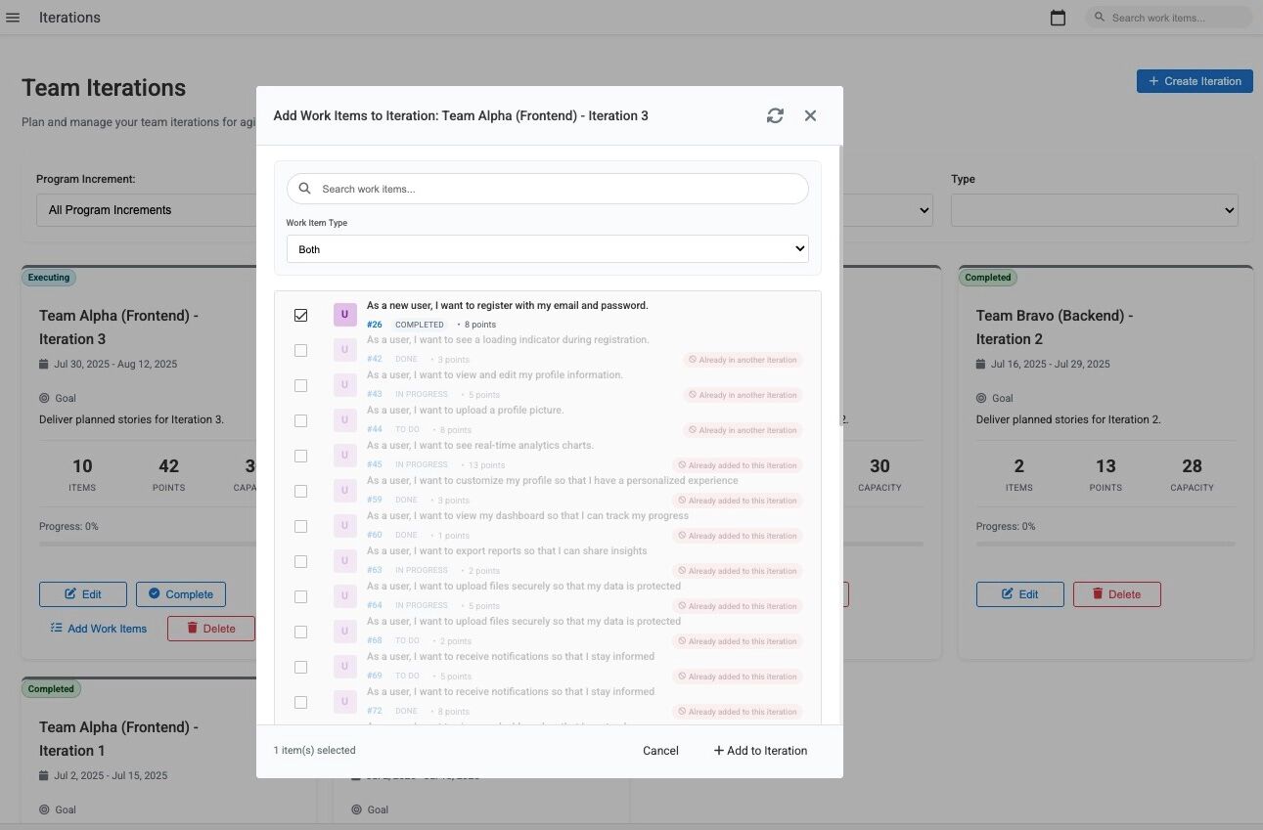This screenshot has width=1263, height=830.
Task: Open the Type filter dropdown
Action: point(1094,210)
